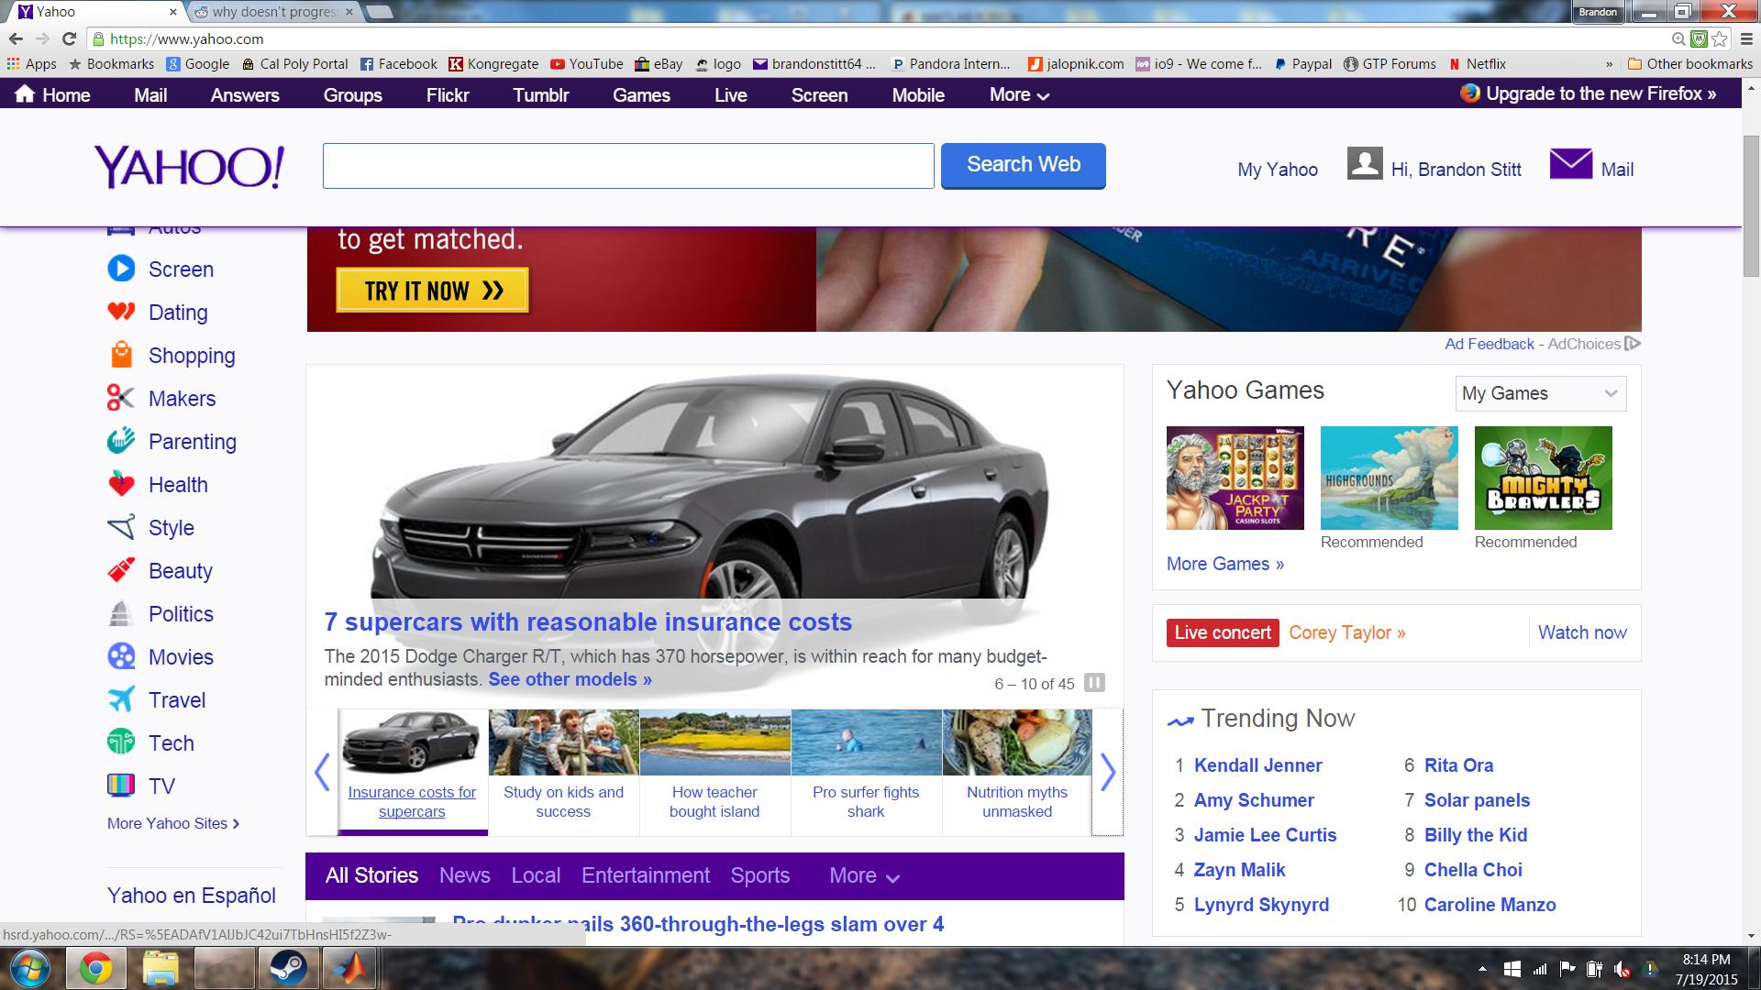Open Flickr in the top navbar
Image resolution: width=1761 pixels, height=990 pixels.
click(x=448, y=94)
